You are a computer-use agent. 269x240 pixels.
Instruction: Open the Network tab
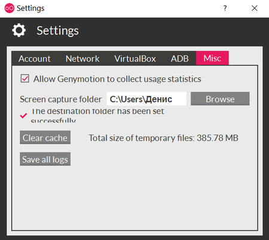pos(82,58)
